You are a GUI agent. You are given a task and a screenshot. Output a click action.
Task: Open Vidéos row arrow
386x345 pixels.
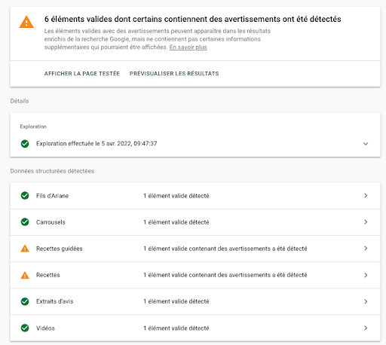click(x=366, y=328)
